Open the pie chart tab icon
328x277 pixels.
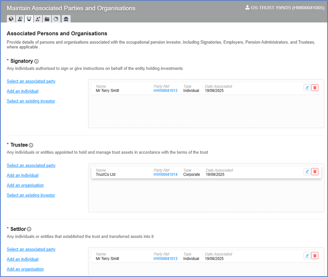pyautogui.click(x=56, y=19)
